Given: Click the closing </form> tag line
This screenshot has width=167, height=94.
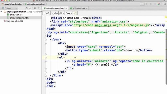Looking at the screenshot, I should click(x=56, y=75).
